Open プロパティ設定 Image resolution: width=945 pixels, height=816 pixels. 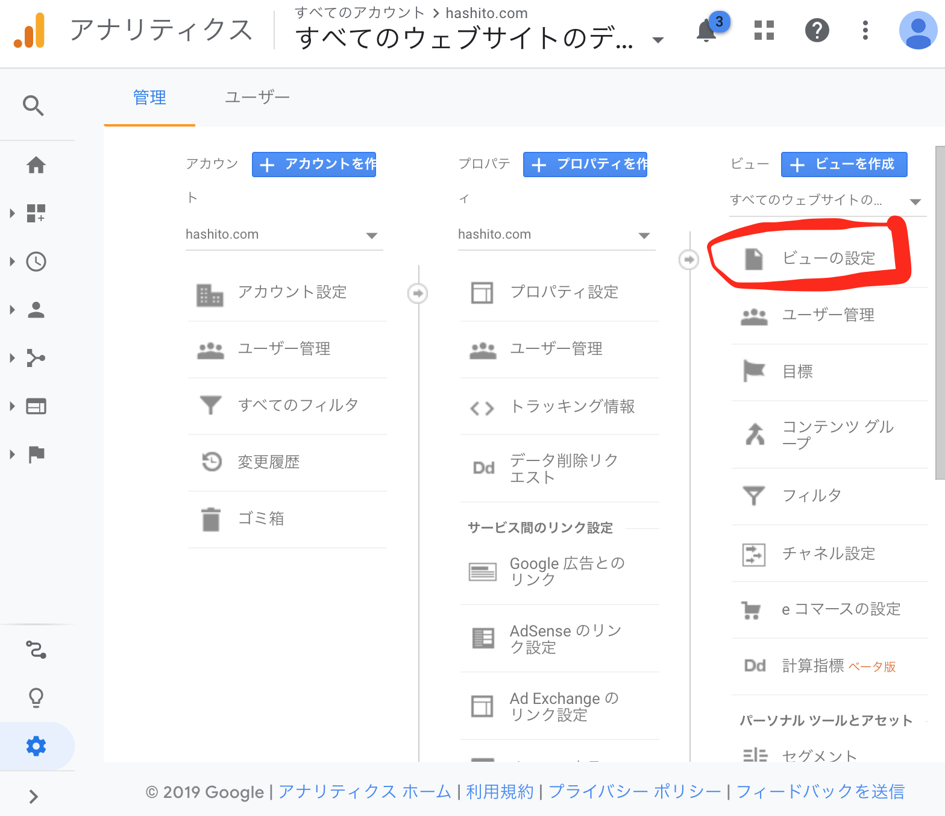click(x=559, y=292)
